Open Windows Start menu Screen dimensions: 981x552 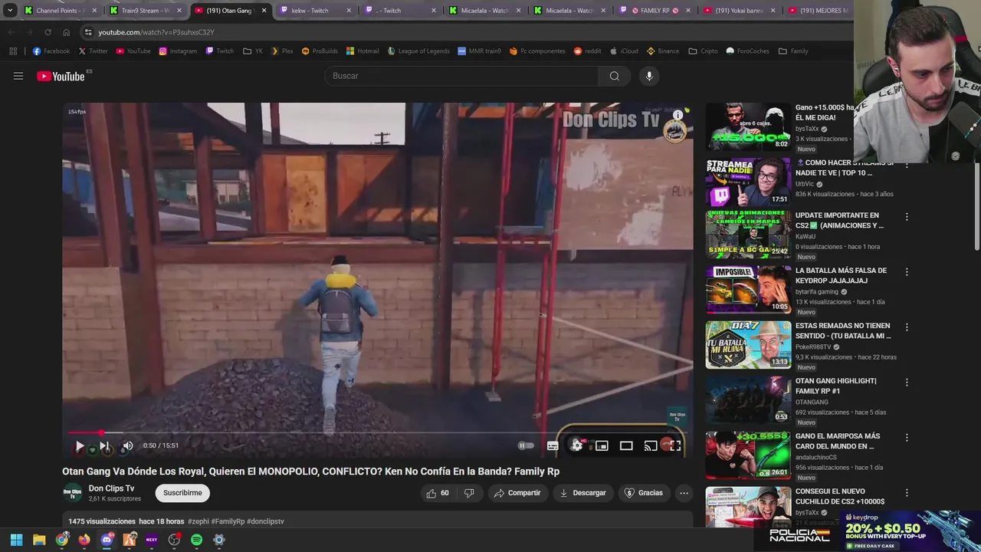click(16, 540)
